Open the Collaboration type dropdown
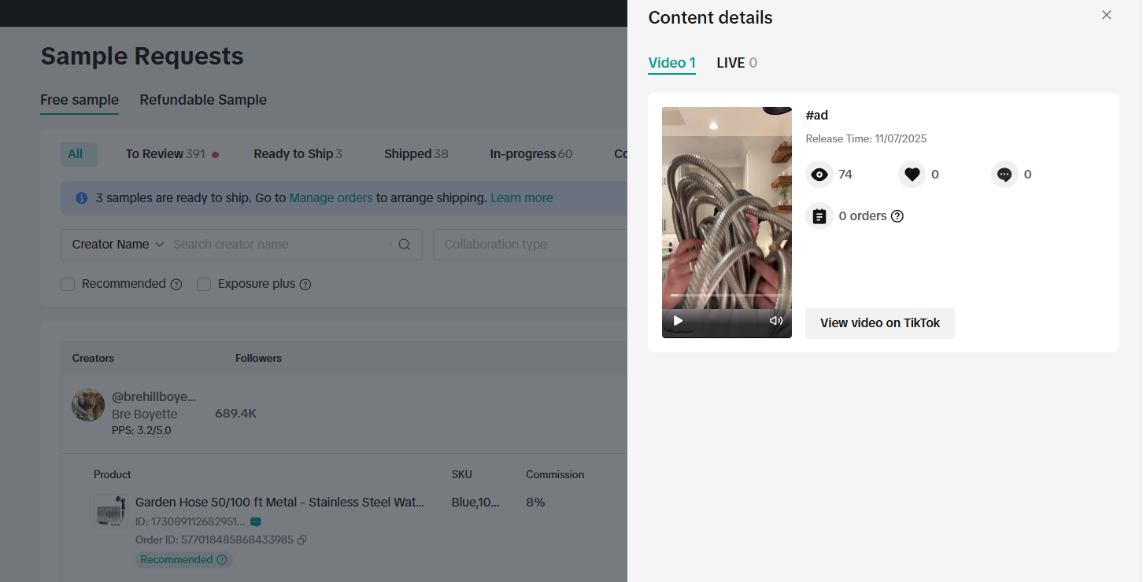1143x582 pixels. click(x=529, y=245)
